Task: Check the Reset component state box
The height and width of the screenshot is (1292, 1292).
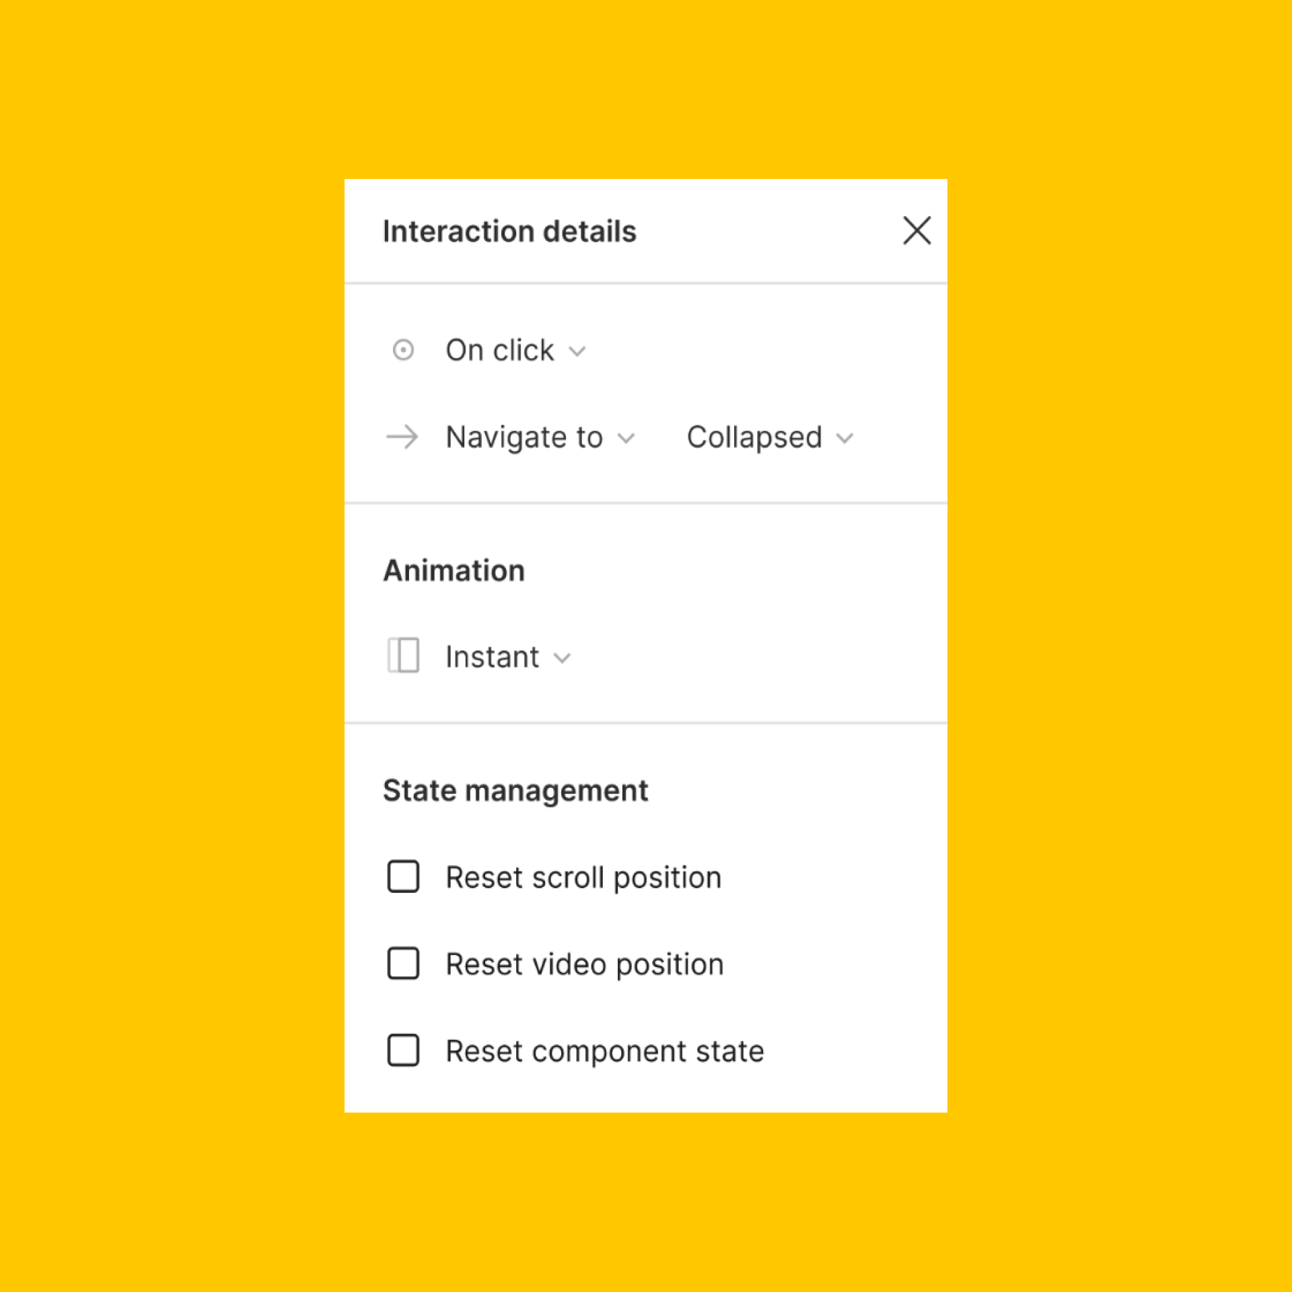Action: [403, 1050]
